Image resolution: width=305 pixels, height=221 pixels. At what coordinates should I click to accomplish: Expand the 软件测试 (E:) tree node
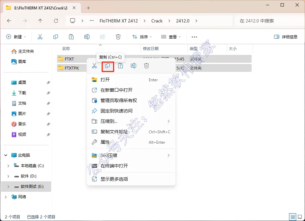click(x=8, y=187)
